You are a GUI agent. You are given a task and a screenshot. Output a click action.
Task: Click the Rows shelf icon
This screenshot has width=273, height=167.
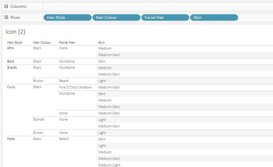click(6, 18)
